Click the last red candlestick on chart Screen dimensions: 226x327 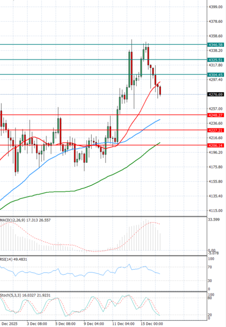(x=160, y=91)
